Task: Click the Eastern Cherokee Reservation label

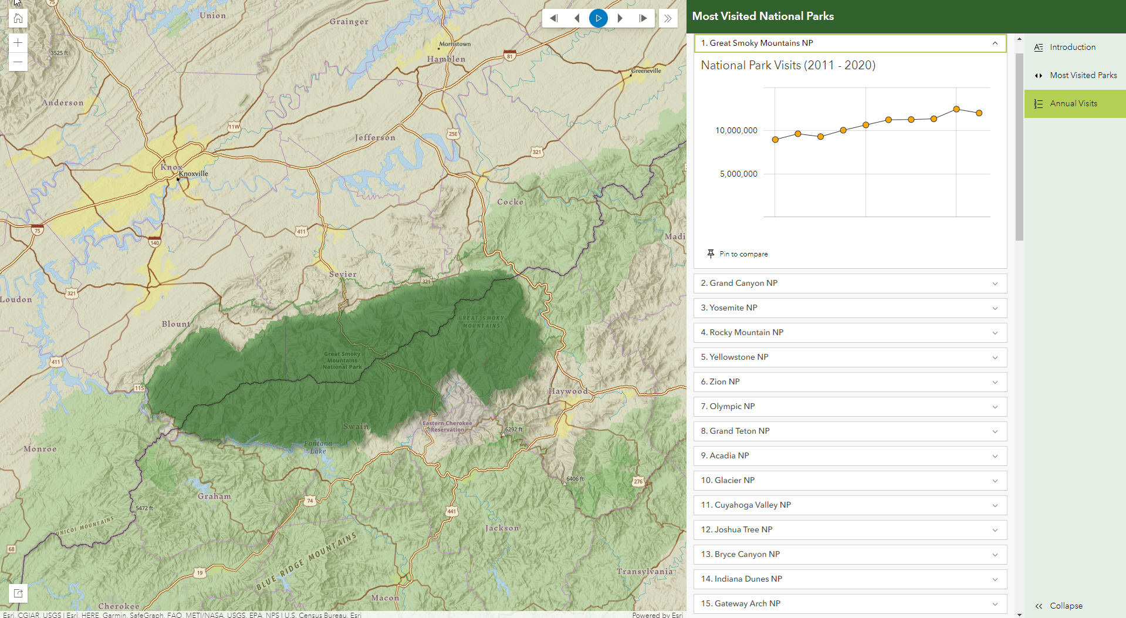Action: pos(447,426)
